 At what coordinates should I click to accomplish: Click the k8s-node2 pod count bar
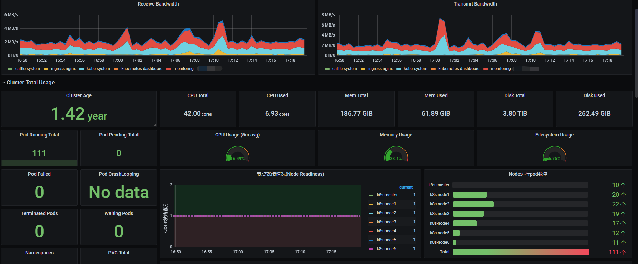tap(473, 204)
